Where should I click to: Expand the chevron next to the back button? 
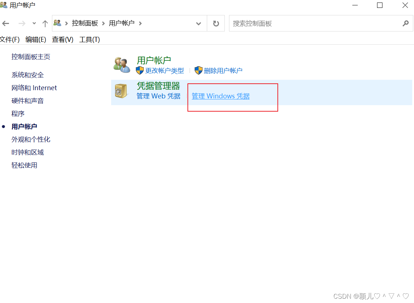click(34, 23)
